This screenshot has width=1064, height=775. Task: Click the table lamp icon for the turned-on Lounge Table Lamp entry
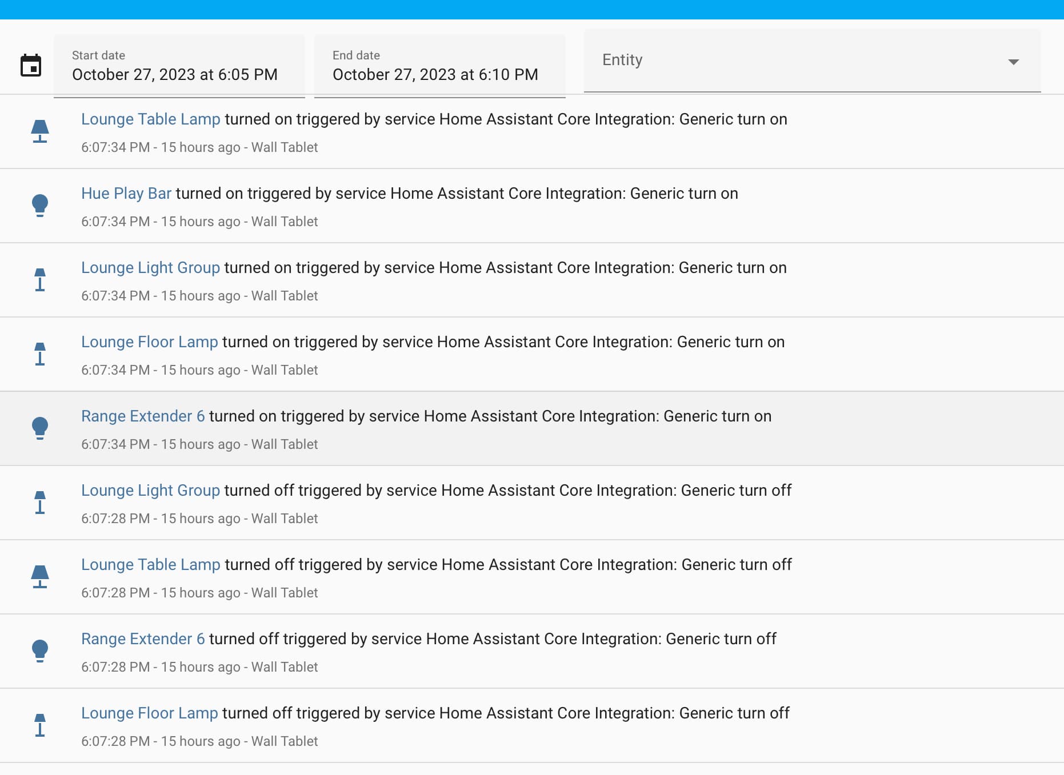click(x=40, y=131)
